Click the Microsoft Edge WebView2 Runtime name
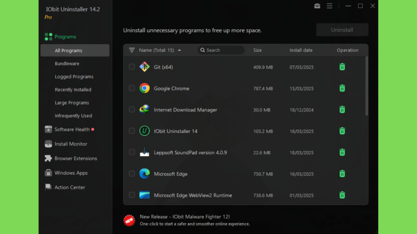 (x=193, y=195)
